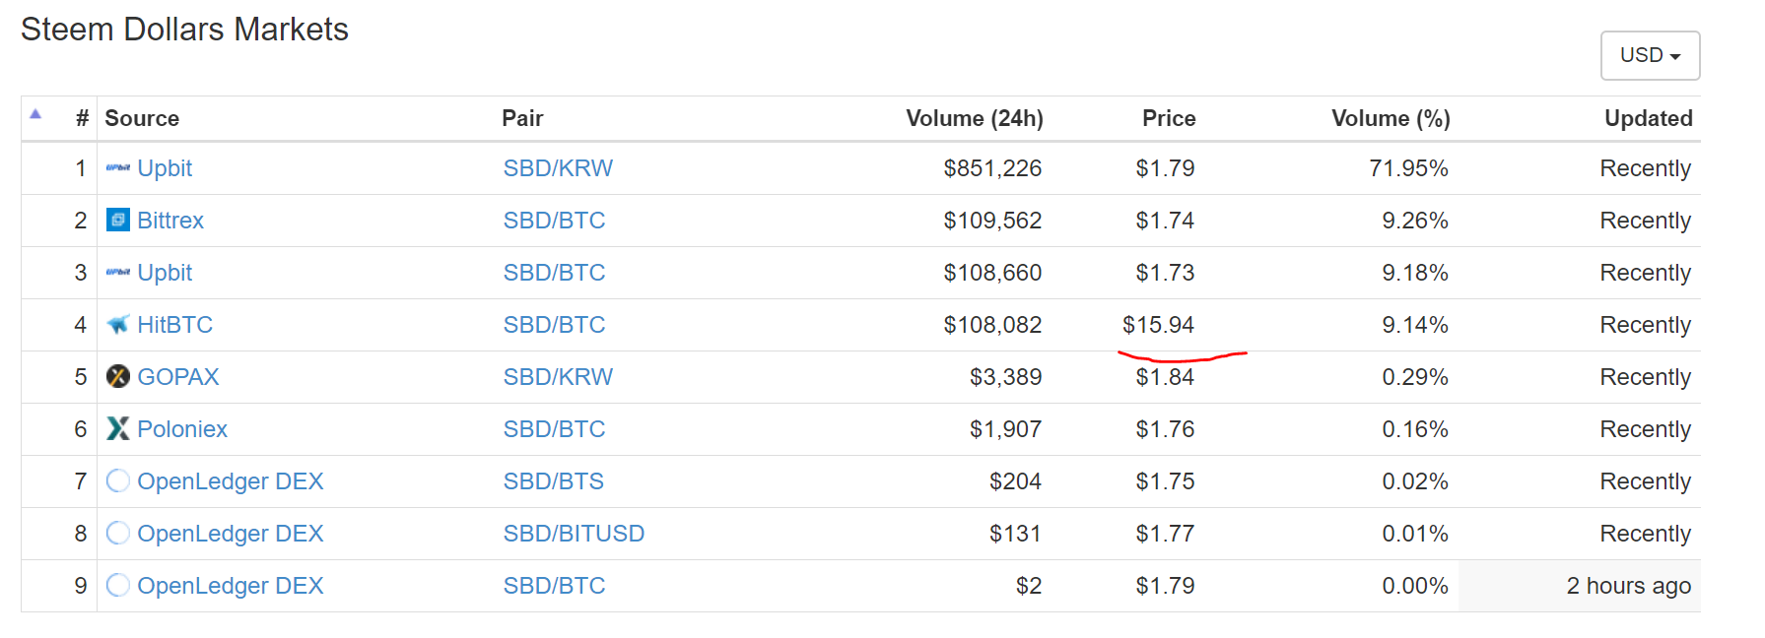Click the OpenLedger DEX icon in row 9
Screen dimensions: 1765x638
tap(118, 585)
